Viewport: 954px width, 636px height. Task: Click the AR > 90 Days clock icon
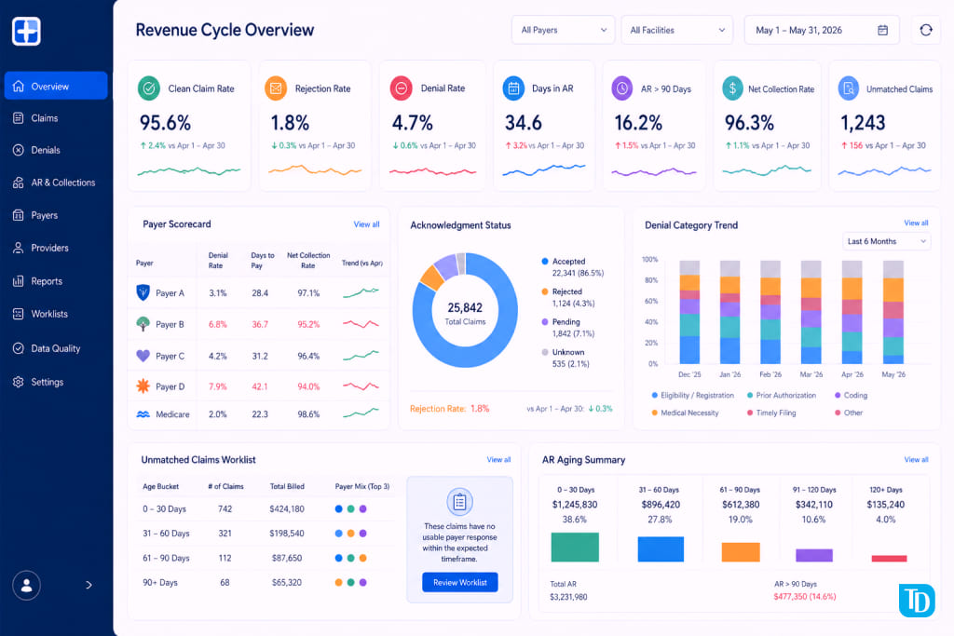[621, 88]
